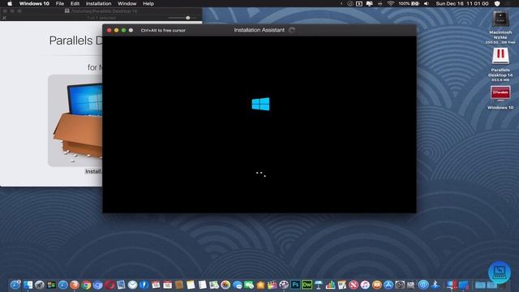Click the Windows logo in Installation Assistant
The image size is (519, 292).
pos(260,104)
